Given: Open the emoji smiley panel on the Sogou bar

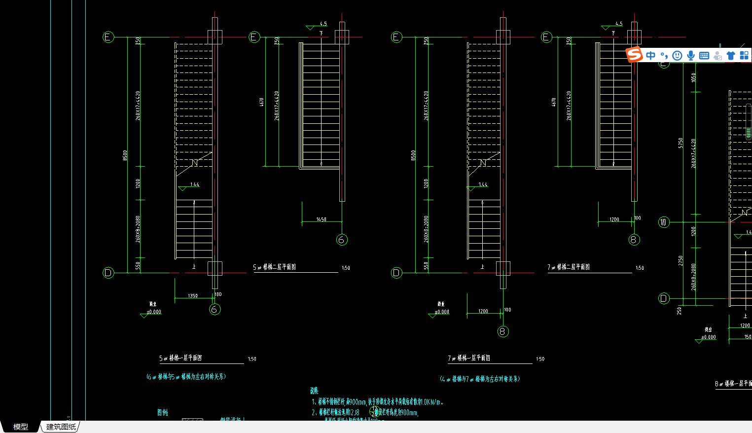Looking at the screenshot, I should tap(678, 56).
